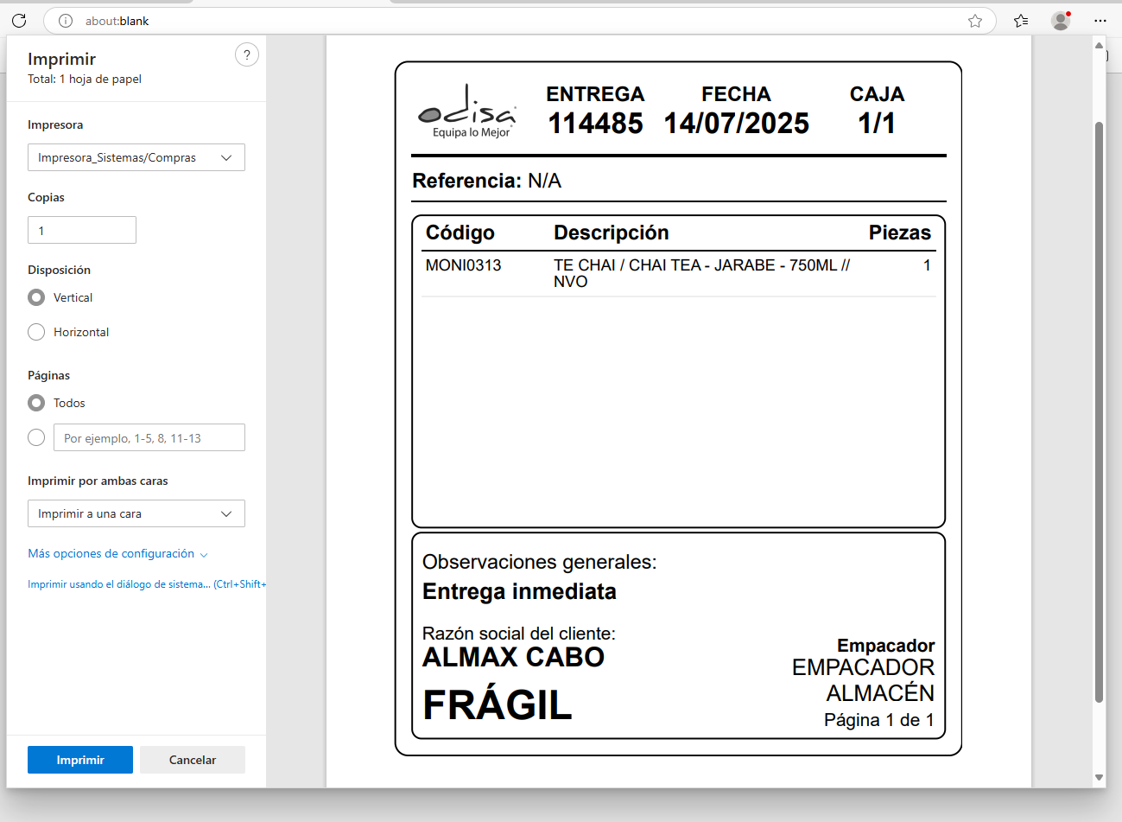Click the Referencia: N/A line
This screenshot has height=822, width=1122.
487,181
